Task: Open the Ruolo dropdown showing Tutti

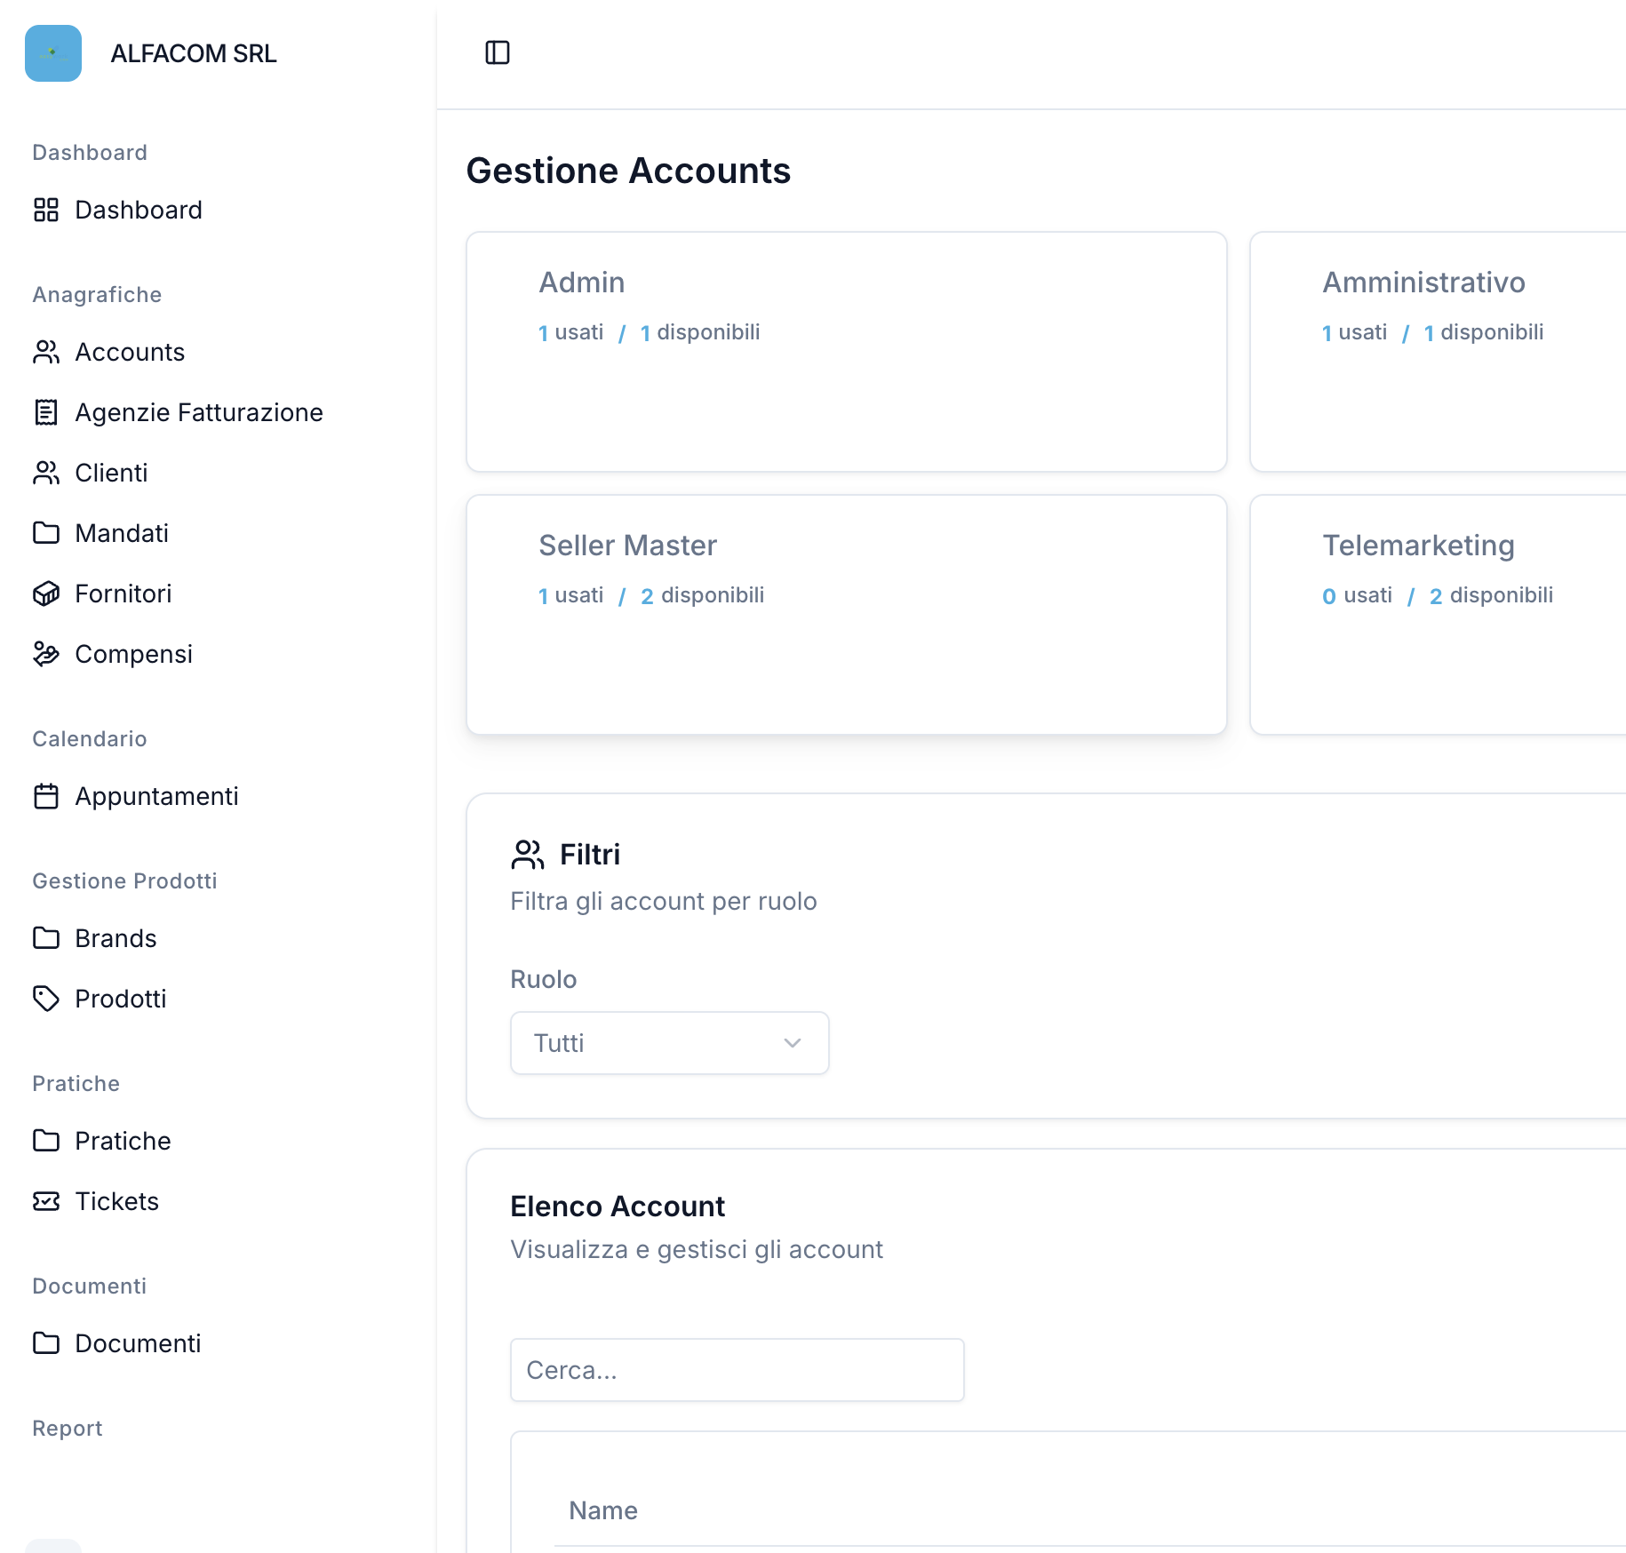Action: (x=668, y=1043)
